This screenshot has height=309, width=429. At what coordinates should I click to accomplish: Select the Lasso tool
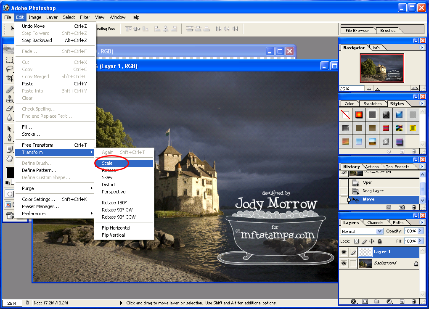click(9, 69)
